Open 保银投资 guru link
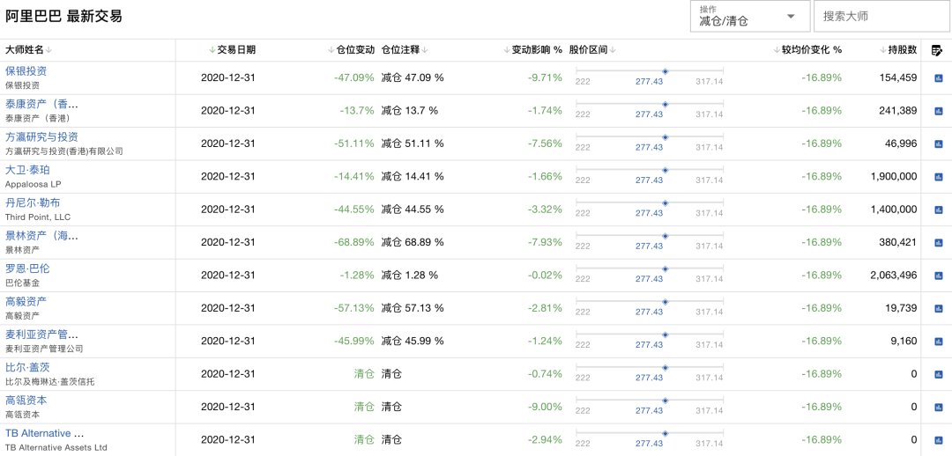This screenshot has height=456, width=952. 26,71
